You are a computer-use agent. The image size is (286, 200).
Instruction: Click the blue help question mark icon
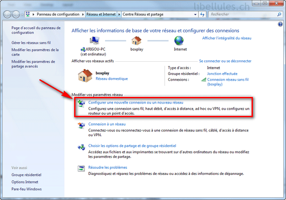pyautogui.click(x=280, y=24)
